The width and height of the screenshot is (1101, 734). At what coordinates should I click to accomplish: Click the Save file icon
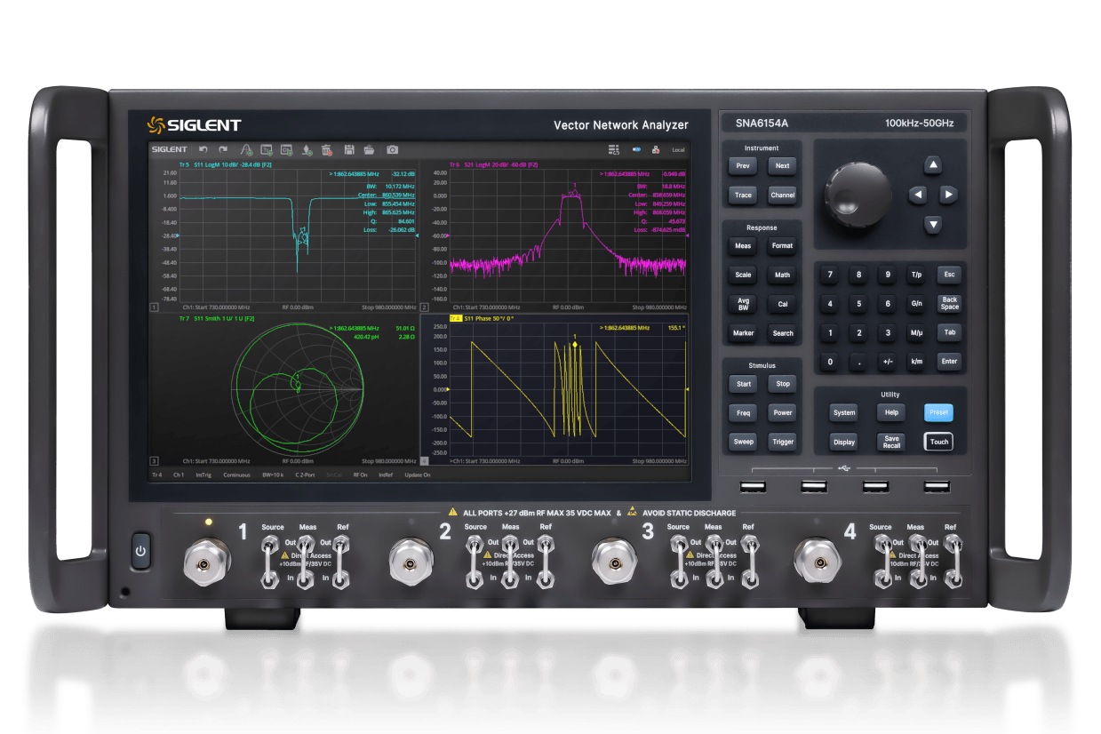click(x=349, y=149)
